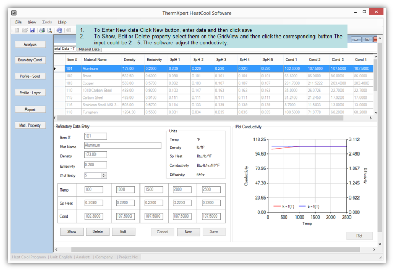Open the File menu

pos(19,22)
